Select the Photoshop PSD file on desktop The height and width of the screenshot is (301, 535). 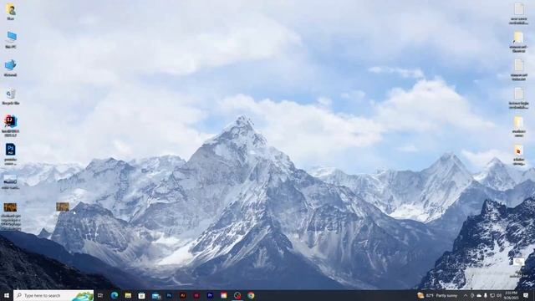11,154
